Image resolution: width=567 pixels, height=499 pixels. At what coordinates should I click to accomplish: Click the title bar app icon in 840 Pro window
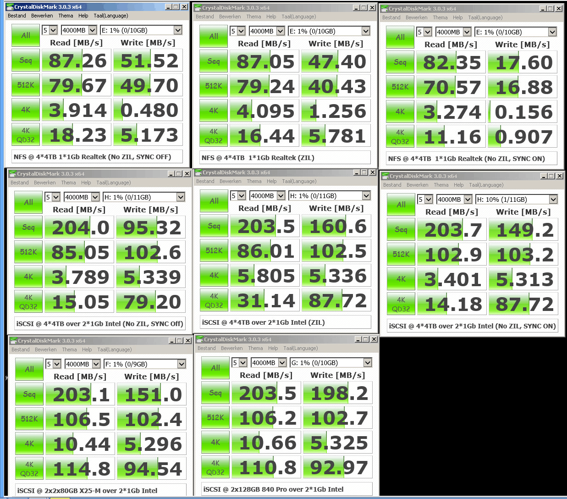[200, 339]
